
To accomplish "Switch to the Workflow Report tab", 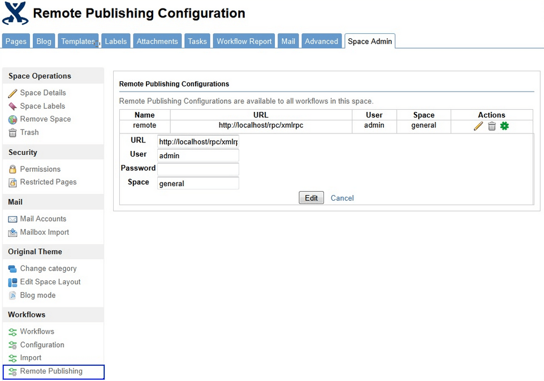I will pos(244,41).
